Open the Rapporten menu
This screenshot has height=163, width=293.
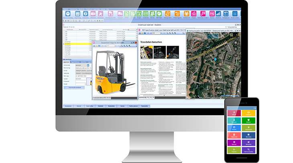pyautogui.click(x=81, y=9)
